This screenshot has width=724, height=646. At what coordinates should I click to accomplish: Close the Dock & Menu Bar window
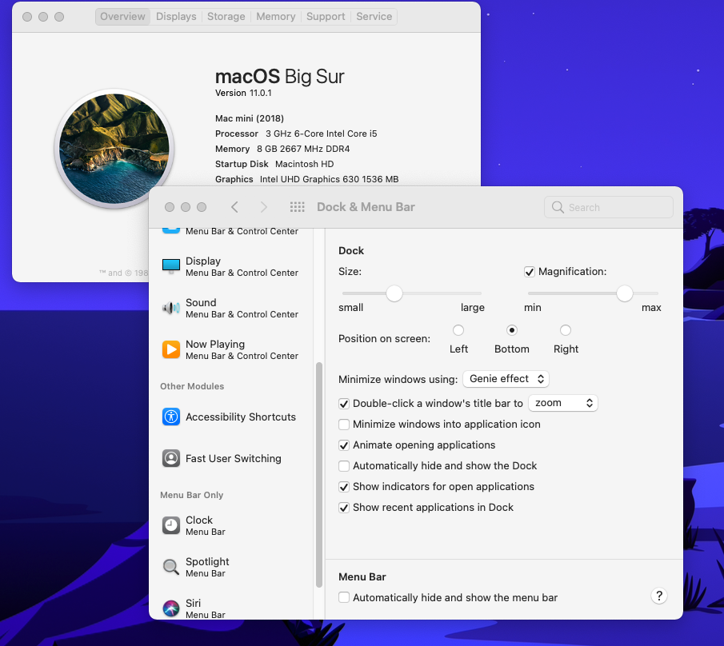pos(170,207)
